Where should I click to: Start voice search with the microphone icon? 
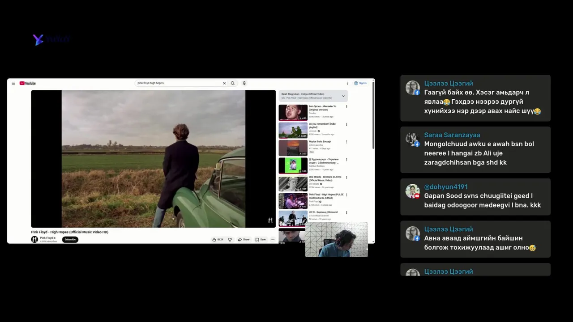[244, 83]
